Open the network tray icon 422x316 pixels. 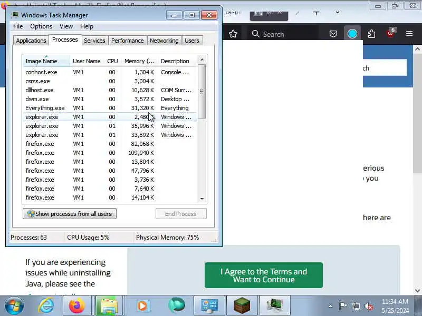pos(356,306)
